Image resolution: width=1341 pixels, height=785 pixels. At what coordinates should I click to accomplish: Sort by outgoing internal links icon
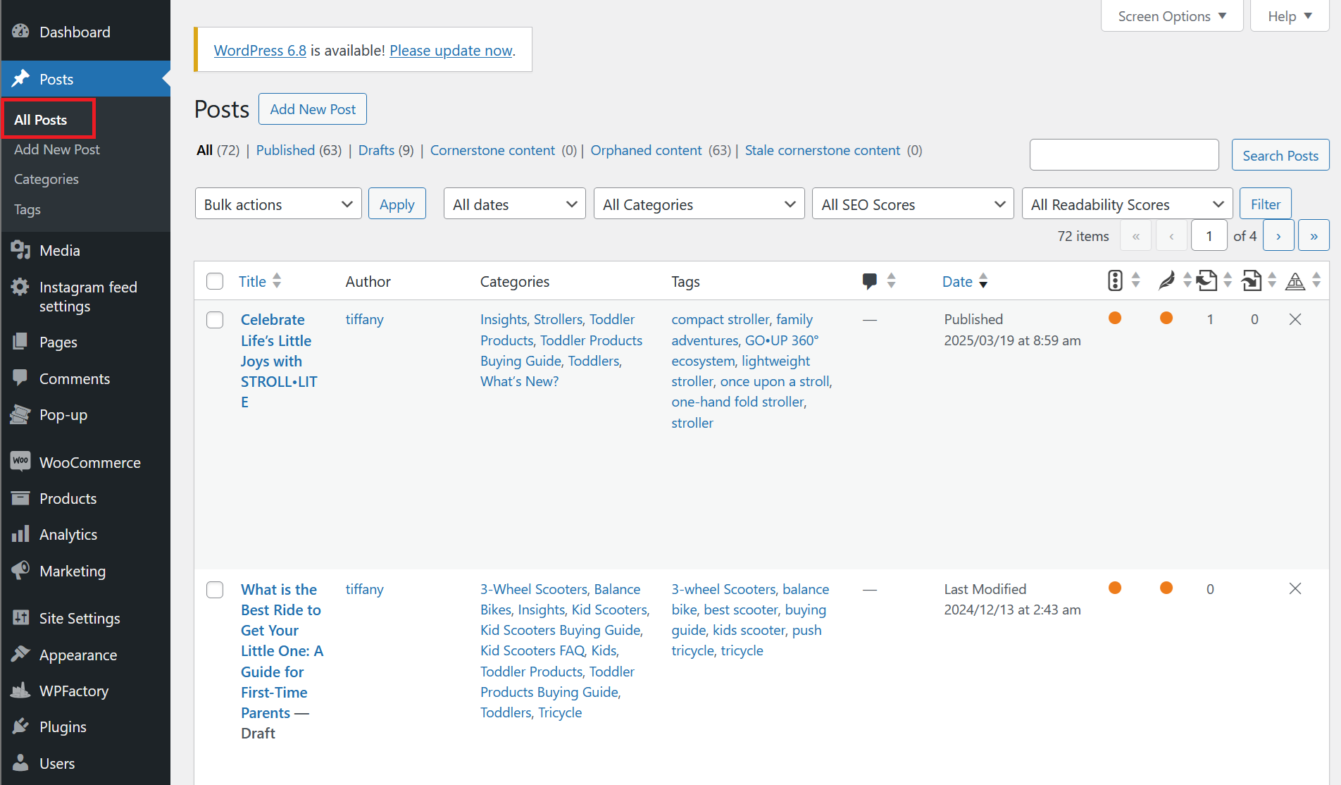coord(1206,280)
